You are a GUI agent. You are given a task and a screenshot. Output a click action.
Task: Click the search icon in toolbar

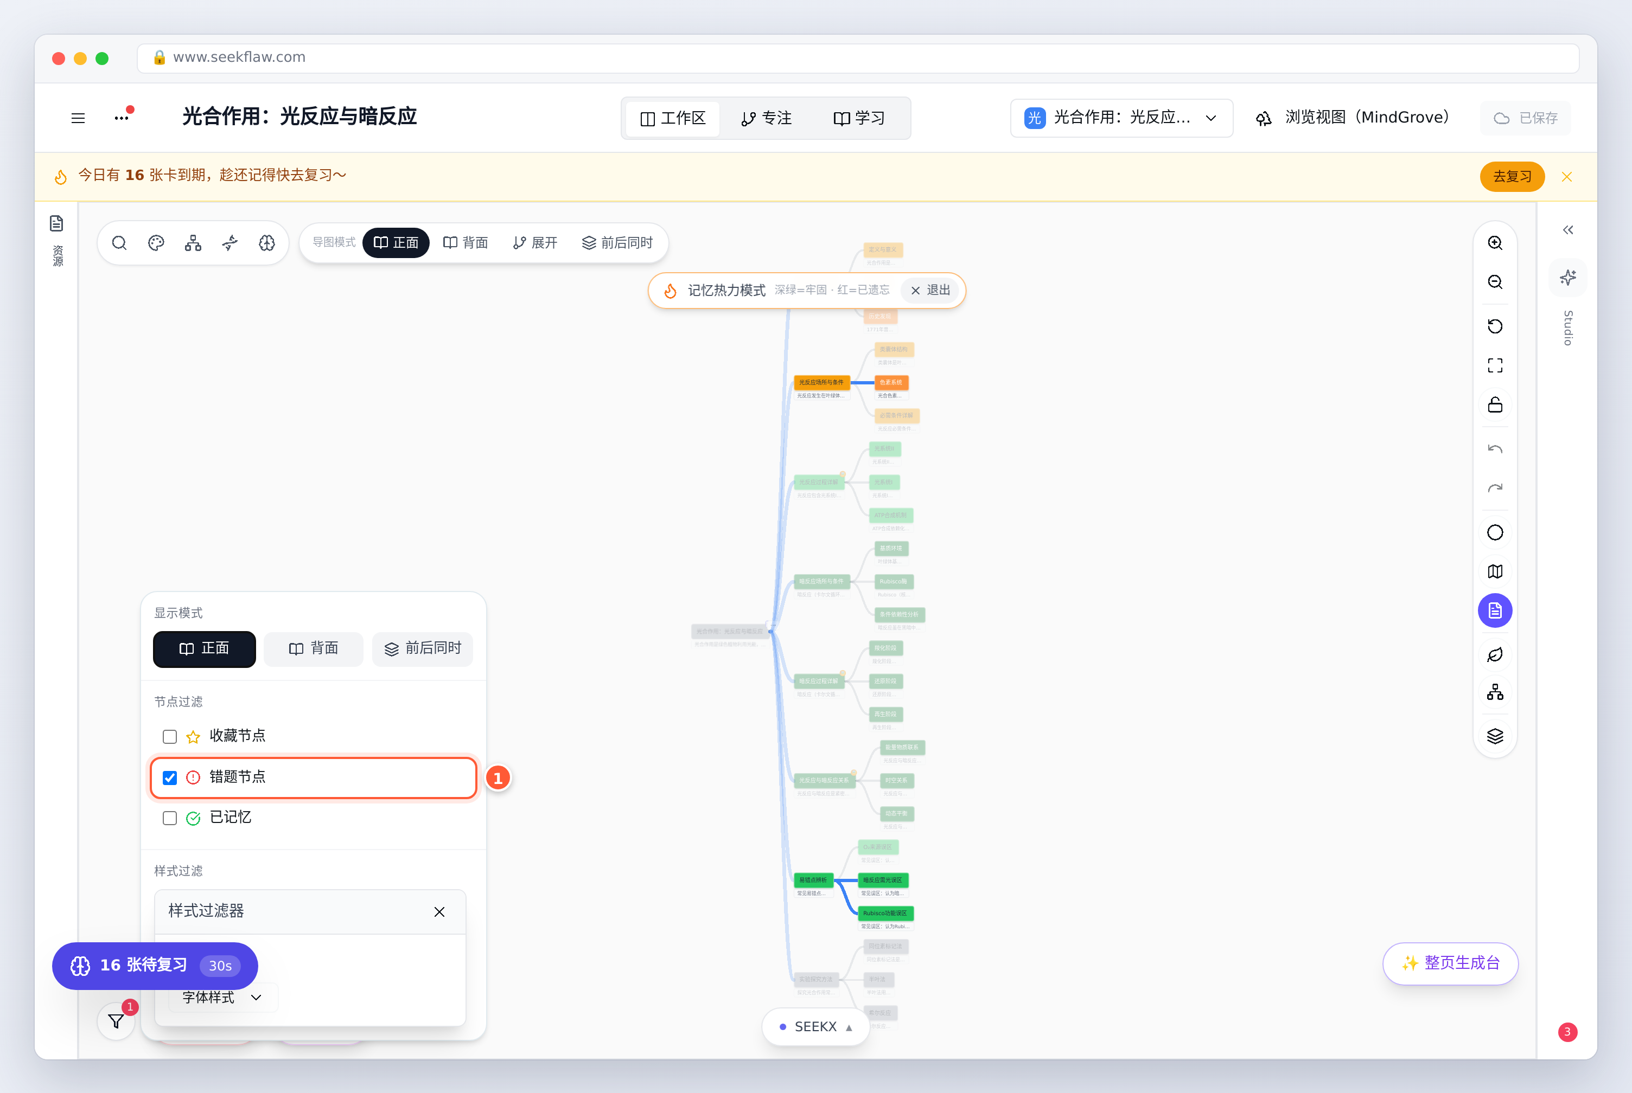point(119,242)
